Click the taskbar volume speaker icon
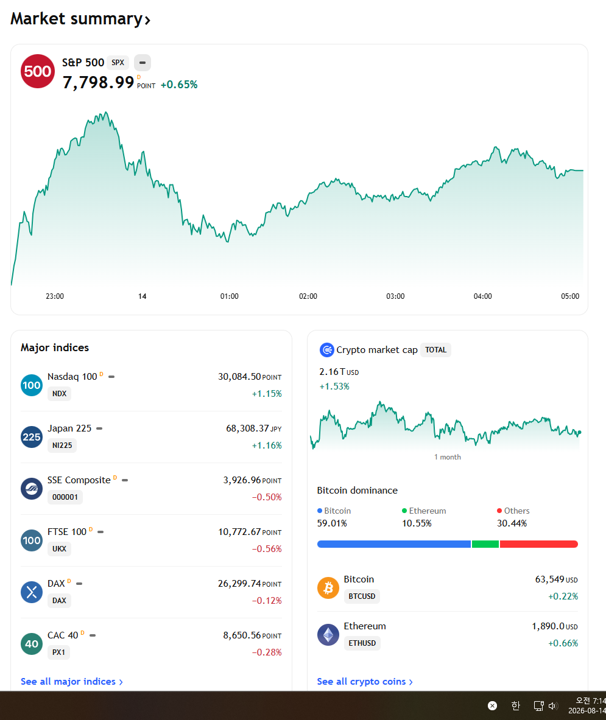Screen dimensions: 606x720 tap(552, 706)
